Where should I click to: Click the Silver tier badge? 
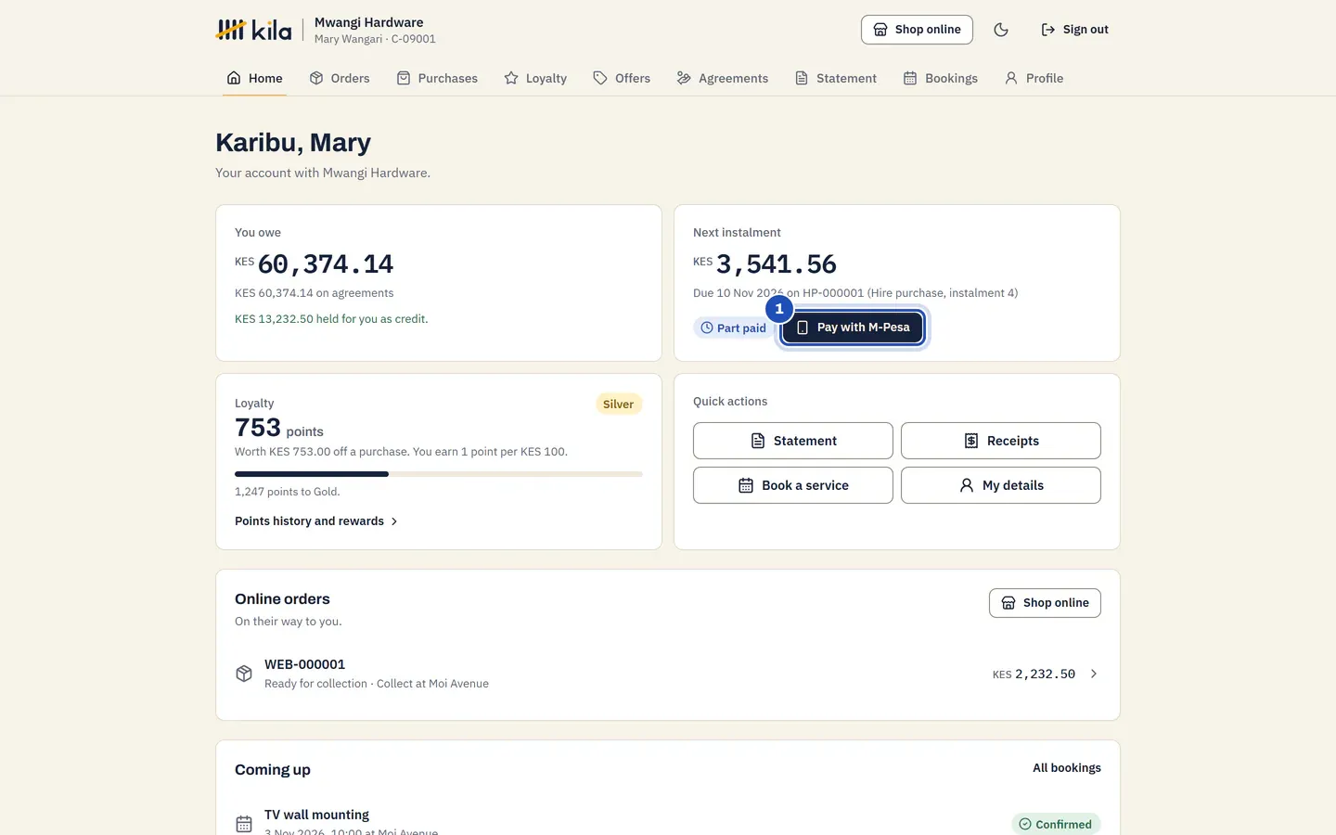[x=619, y=404]
